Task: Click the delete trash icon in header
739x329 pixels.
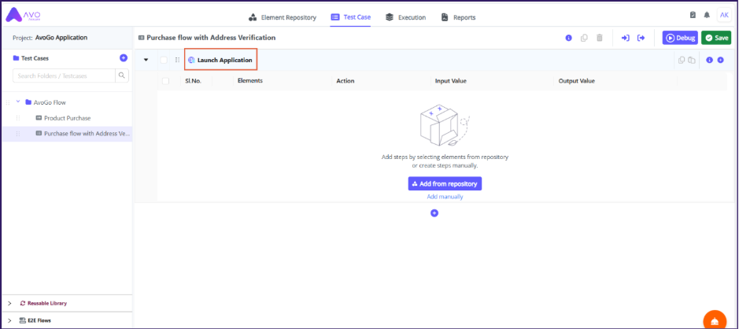Action: [x=599, y=38]
